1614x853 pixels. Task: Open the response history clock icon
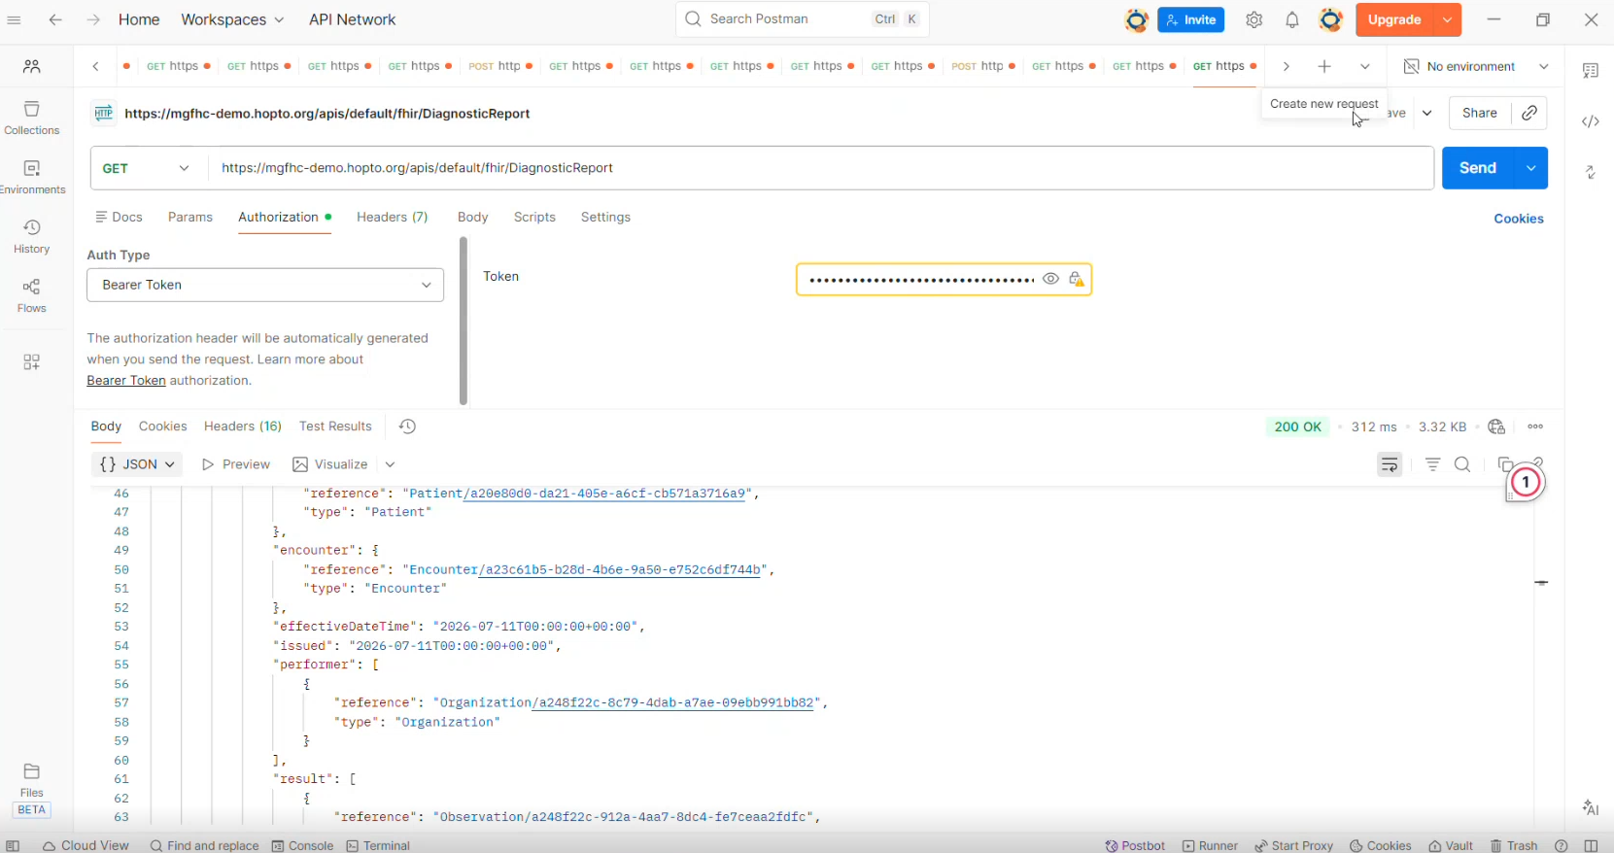tap(408, 426)
